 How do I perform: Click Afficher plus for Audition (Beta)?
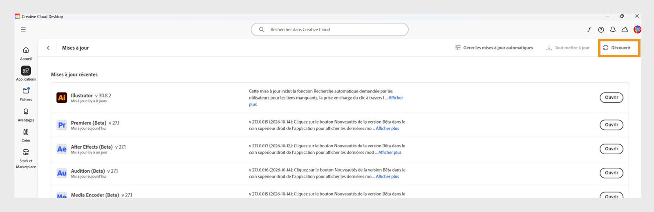point(387,176)
